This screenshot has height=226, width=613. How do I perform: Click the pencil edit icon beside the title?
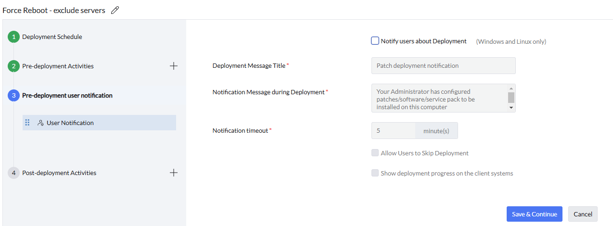click(x=115, y=10)
